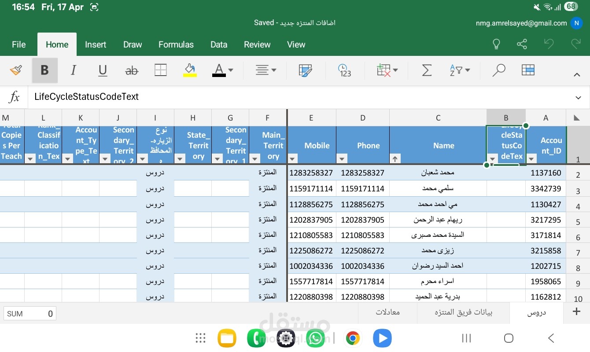Click the Redo arrow
This screenshot has height=352, width=590.
[x=575, y=44]
